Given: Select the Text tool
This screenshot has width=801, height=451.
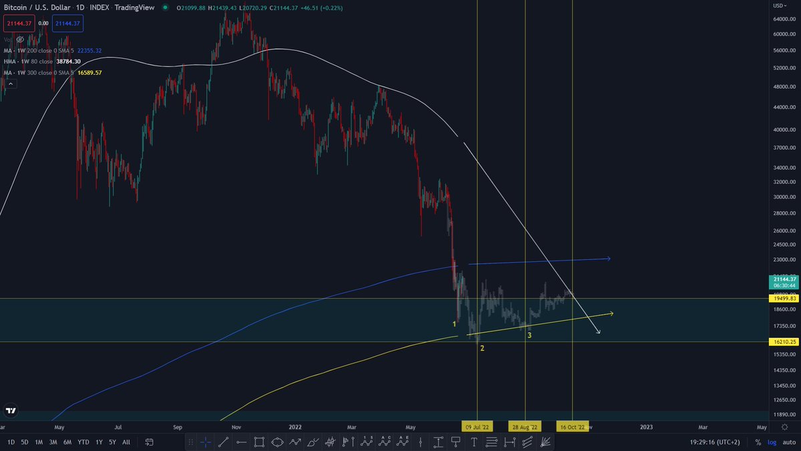Looking at the screenshot, I should click(474, 442).
